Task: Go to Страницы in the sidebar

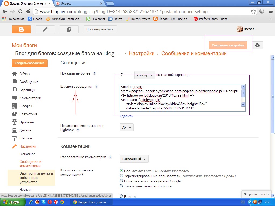Action: [27, 90]
